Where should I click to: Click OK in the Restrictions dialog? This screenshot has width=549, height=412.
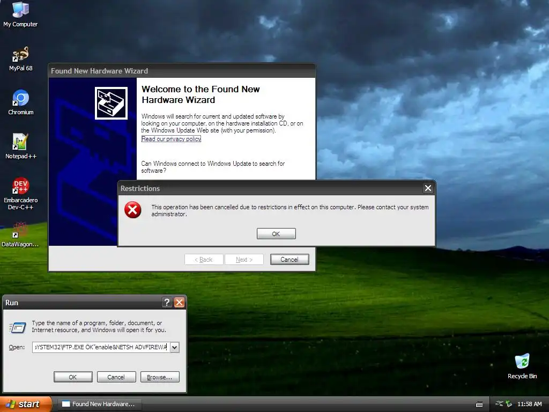276,234
